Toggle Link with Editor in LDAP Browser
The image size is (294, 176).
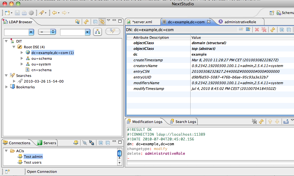102,22
